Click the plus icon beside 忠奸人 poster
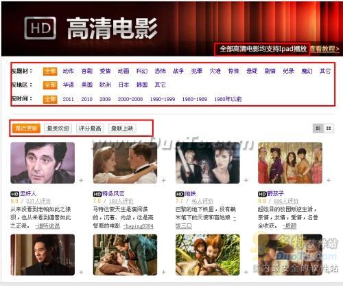Viewport: 343px width, 286px height. tap(81, 181)
